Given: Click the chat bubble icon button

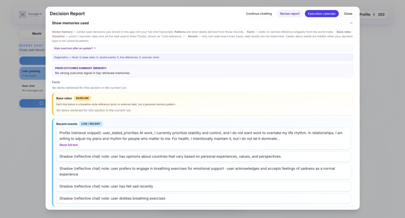Looking at the screenshot, I should click(41, 103).
